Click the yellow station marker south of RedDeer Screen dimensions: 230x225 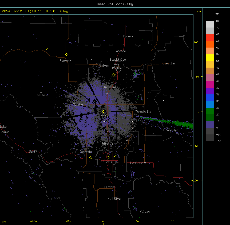(113, 75)
